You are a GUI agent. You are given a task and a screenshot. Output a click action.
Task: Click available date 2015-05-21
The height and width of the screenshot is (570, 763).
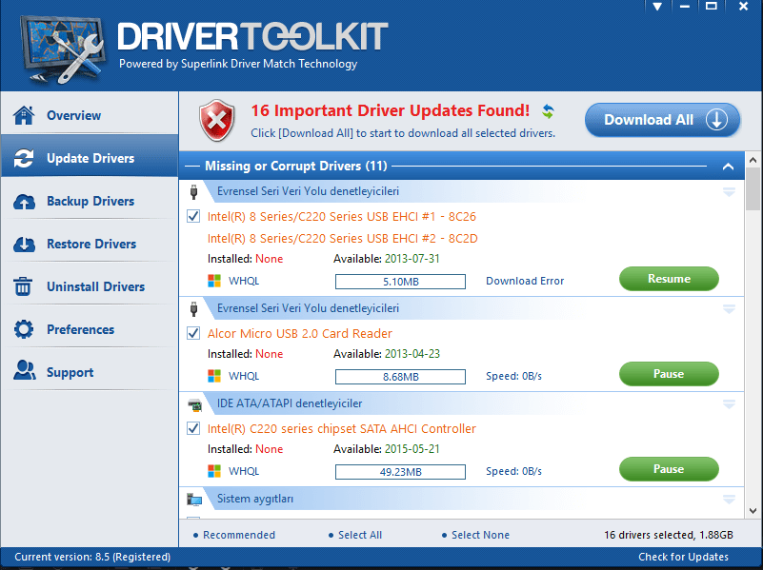[412, 449]
